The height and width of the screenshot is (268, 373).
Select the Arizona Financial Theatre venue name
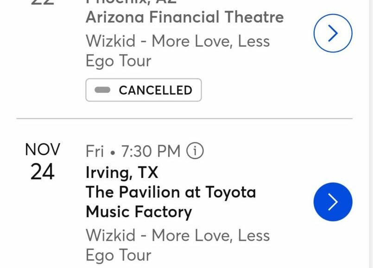(x=184, y=18)
